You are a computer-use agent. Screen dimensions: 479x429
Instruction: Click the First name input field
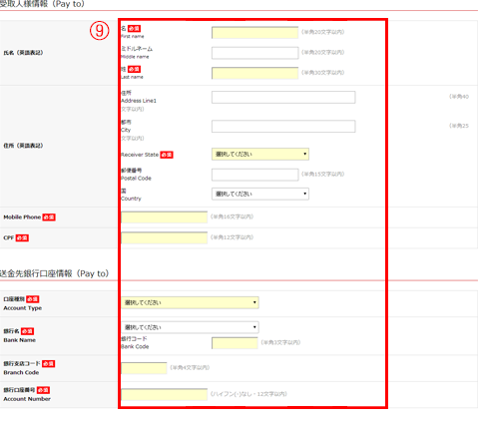pos(254,33)
